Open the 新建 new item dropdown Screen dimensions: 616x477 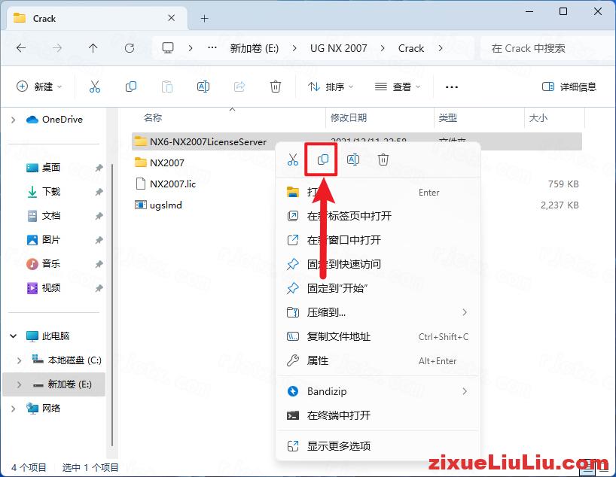pyautogui.click(x=39, y=87)
